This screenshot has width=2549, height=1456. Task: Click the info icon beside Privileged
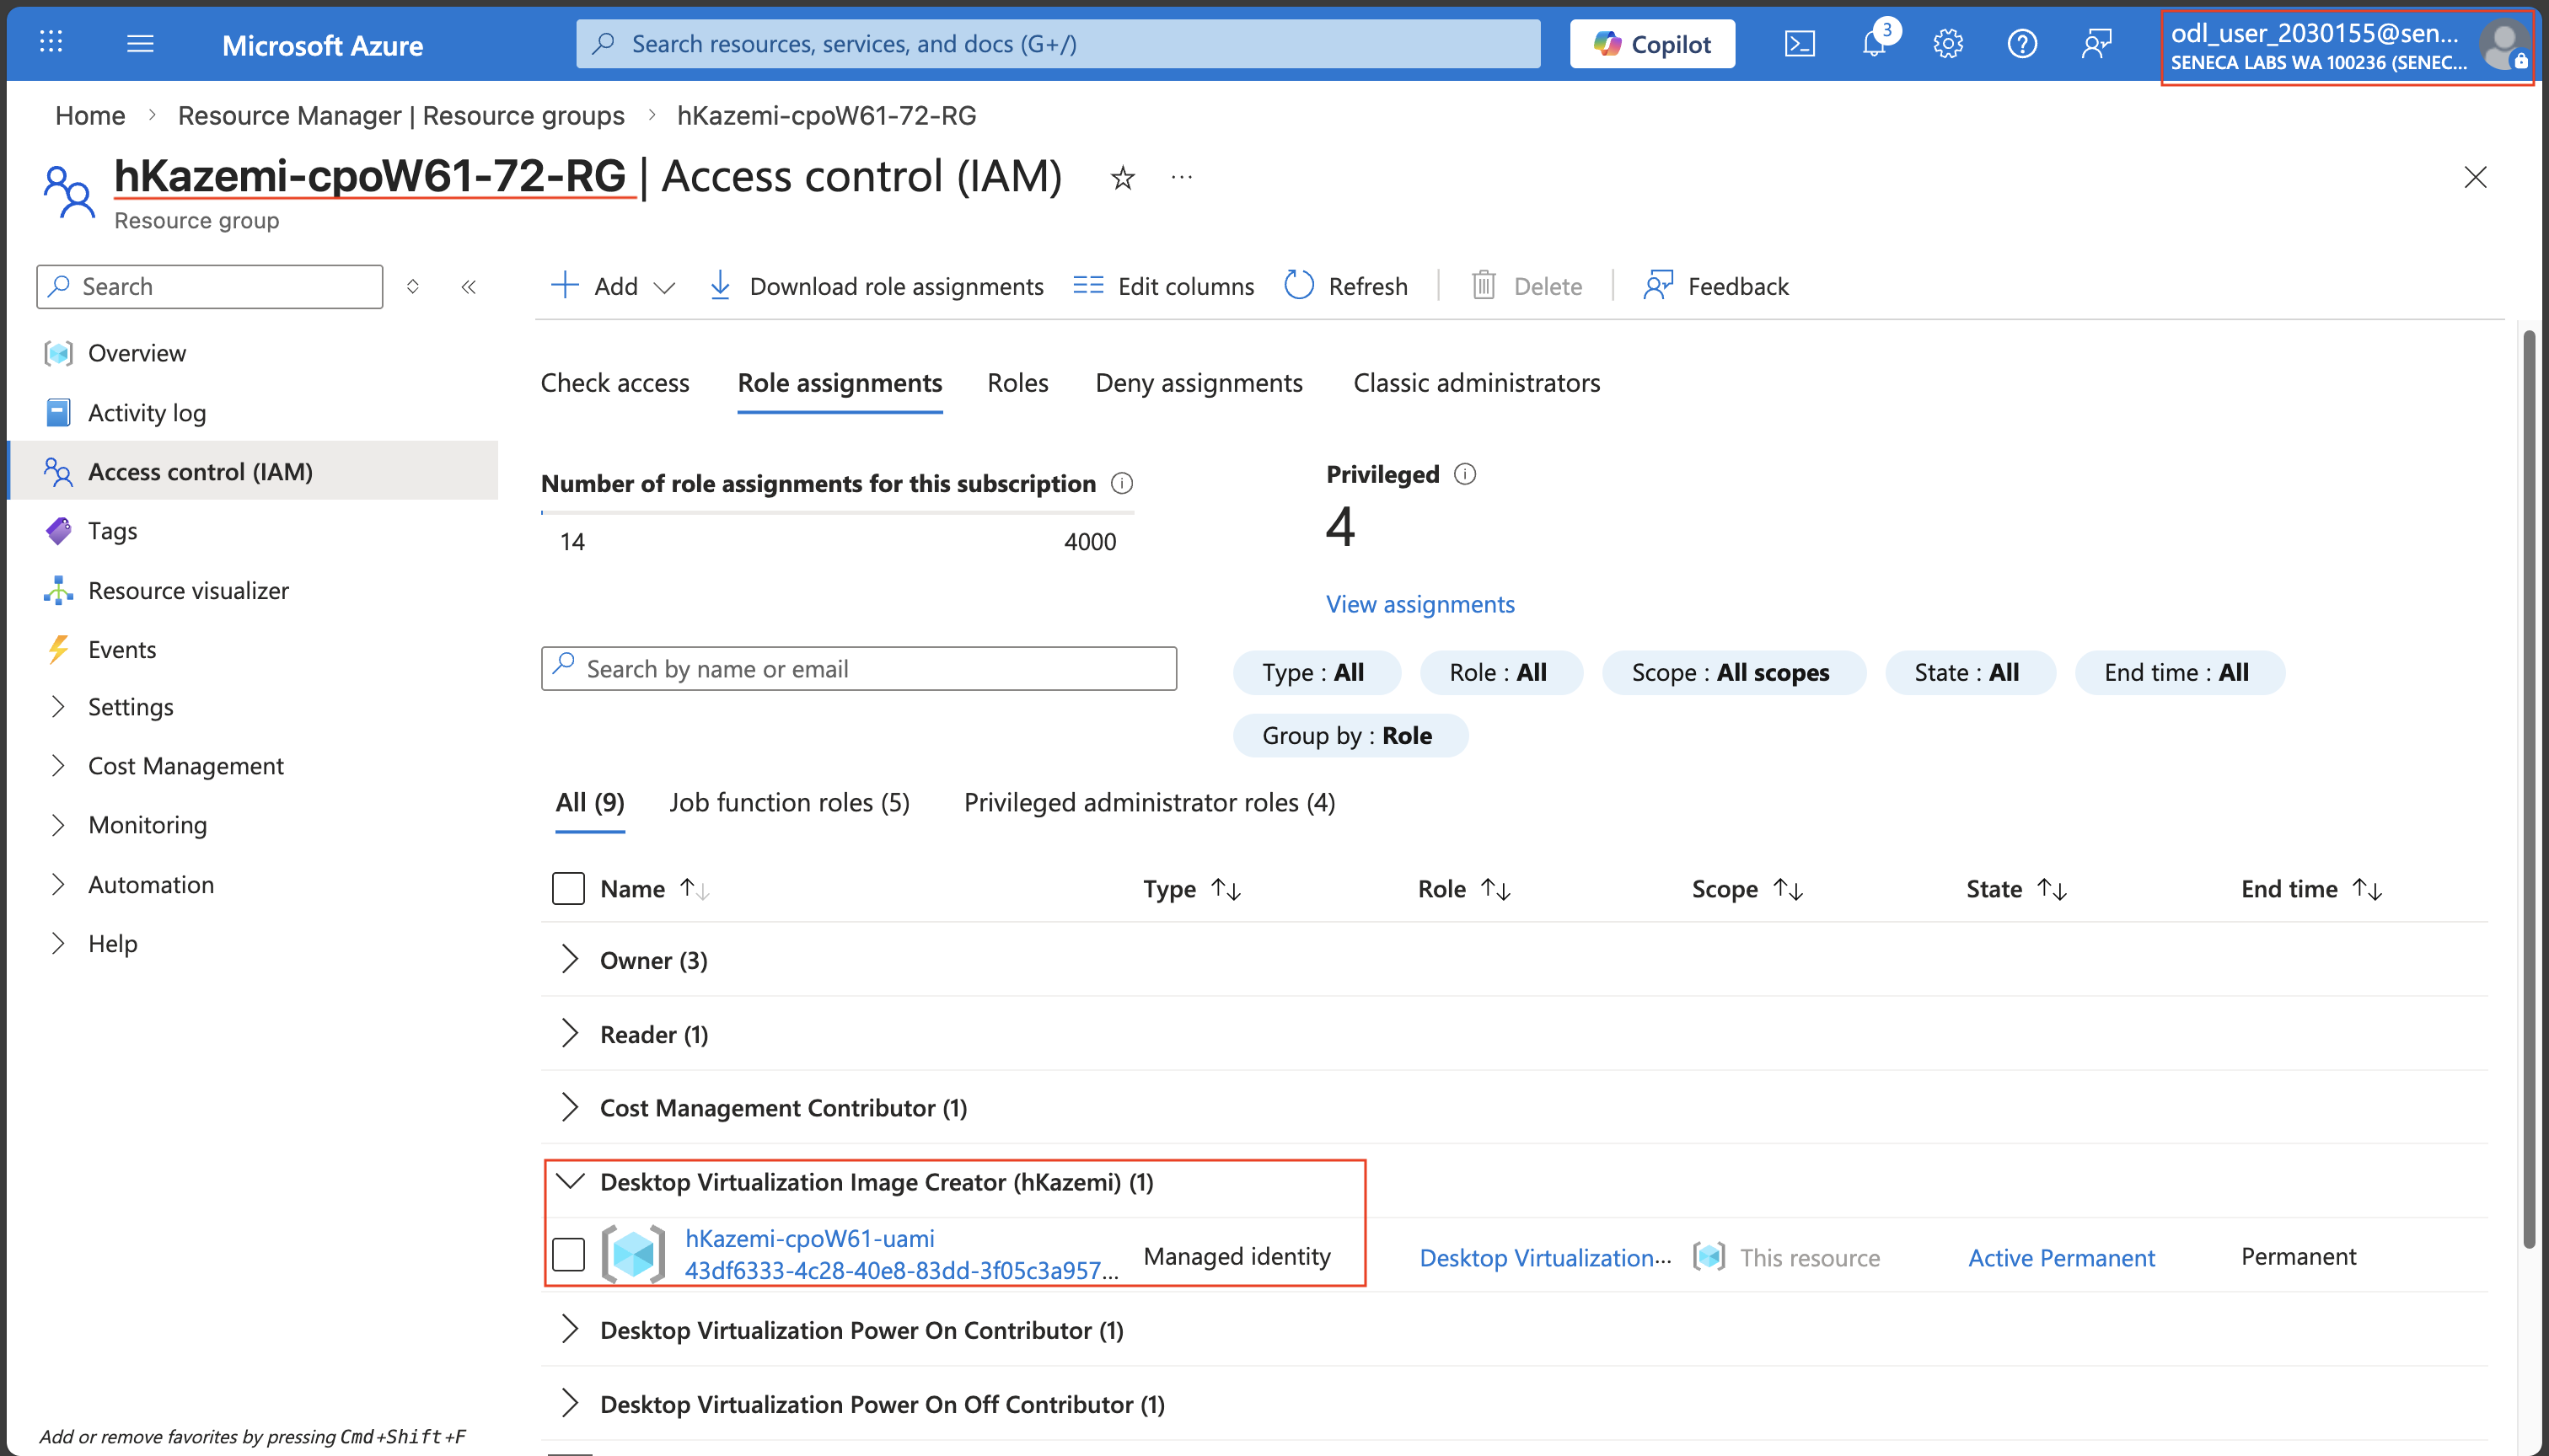point(1464,474)
